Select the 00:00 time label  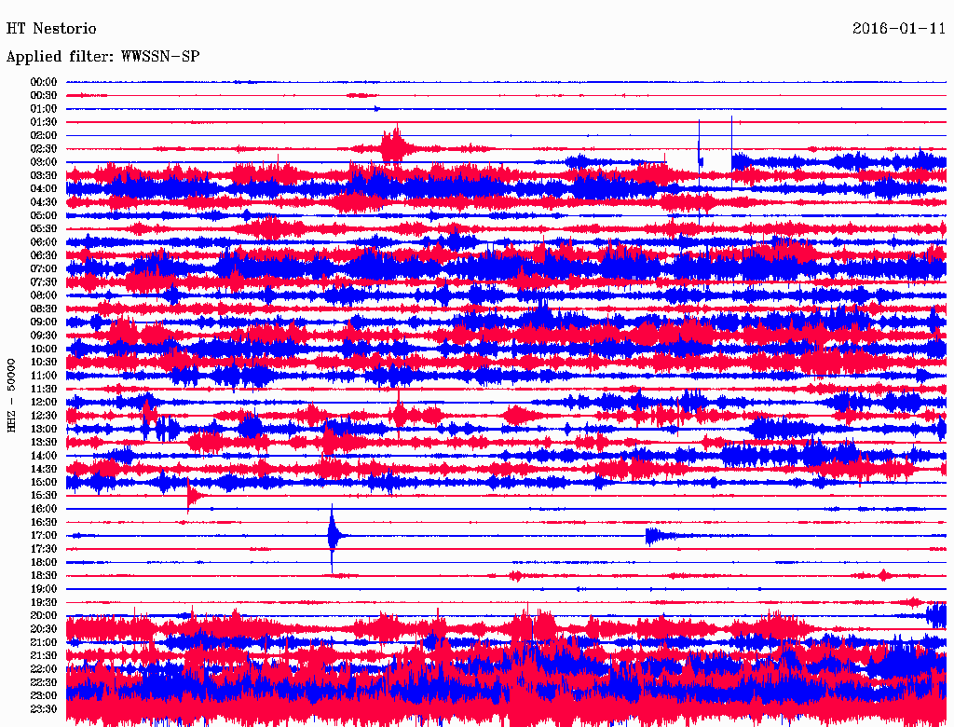coord(44,82)
